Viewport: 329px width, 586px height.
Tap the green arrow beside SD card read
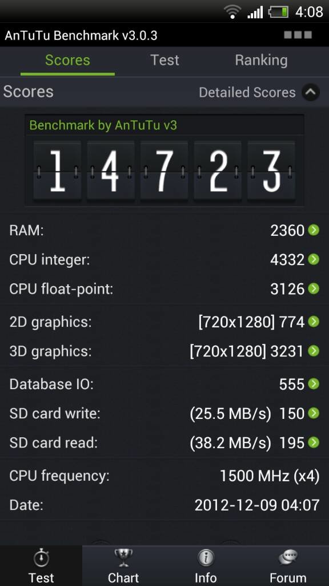click(314, 442)
